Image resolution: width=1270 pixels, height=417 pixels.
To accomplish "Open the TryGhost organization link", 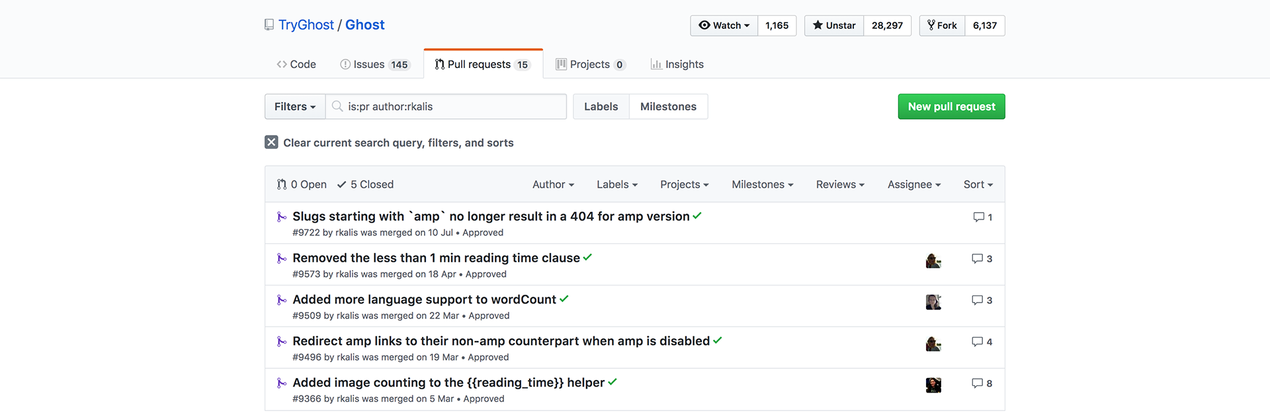I will pos(306,25).
